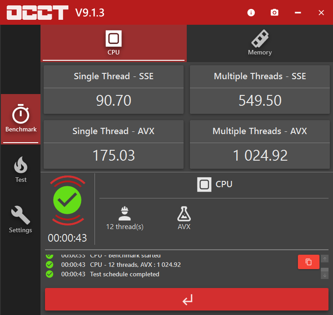
Task: Click the 12 thread(s) label
Action: click(x=125, y=227)
